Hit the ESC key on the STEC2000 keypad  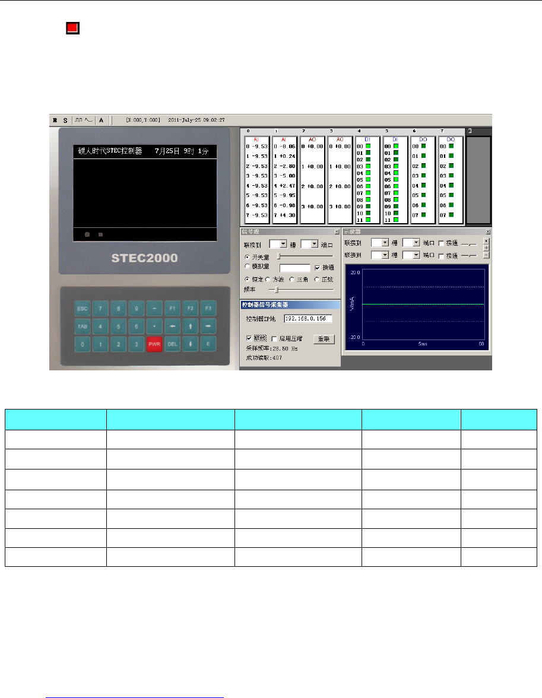coord(83,309)
